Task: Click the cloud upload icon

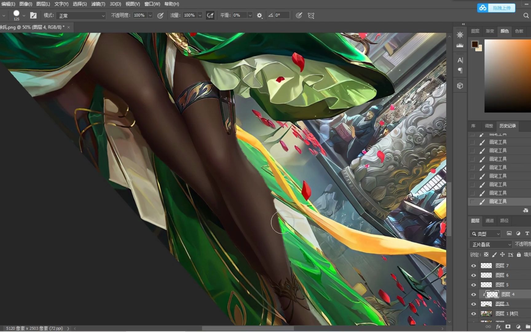Action: point(483,8)
